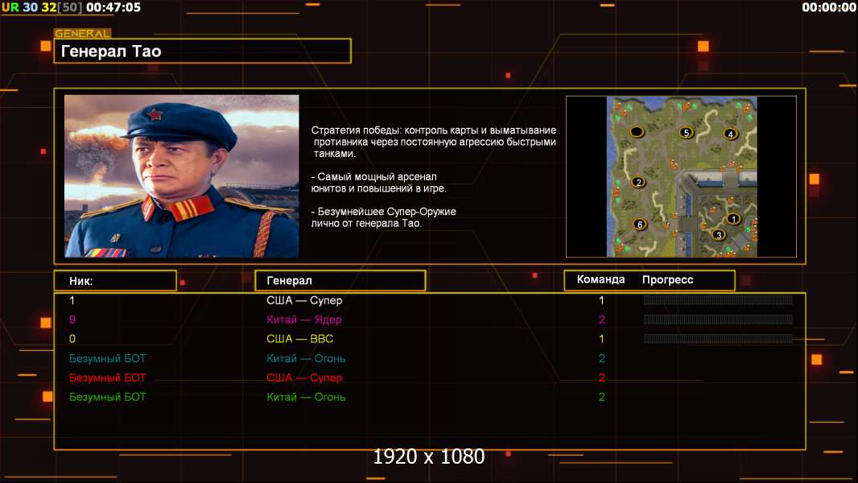Click the 00:00:00 timer at top right
858x483 pixels.
[x=828, y=7]
